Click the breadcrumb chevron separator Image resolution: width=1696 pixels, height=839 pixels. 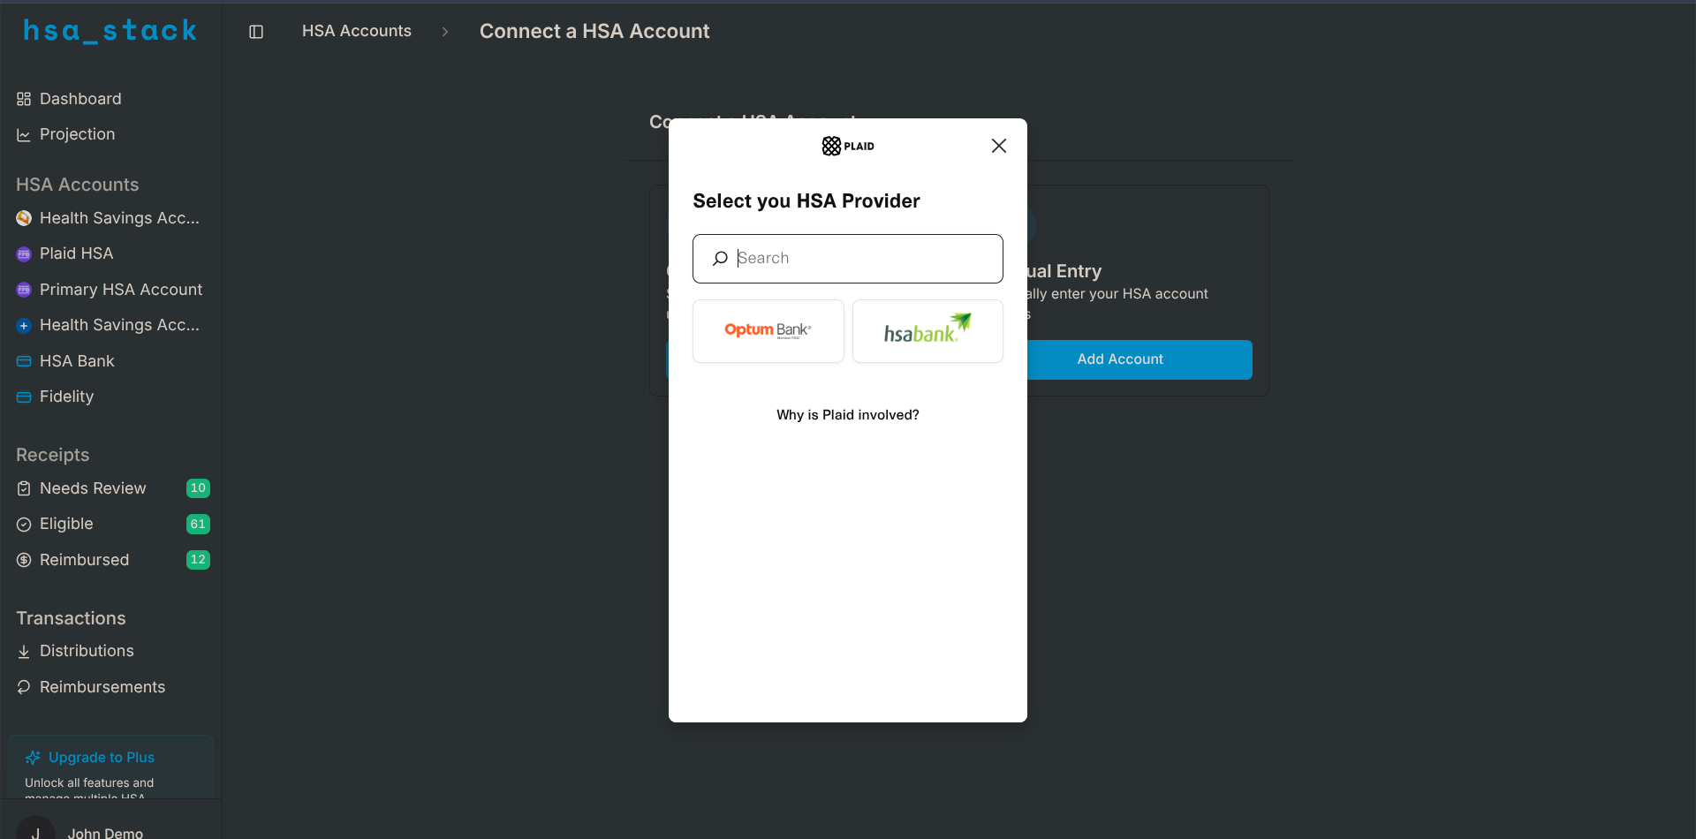coord(445,32)
